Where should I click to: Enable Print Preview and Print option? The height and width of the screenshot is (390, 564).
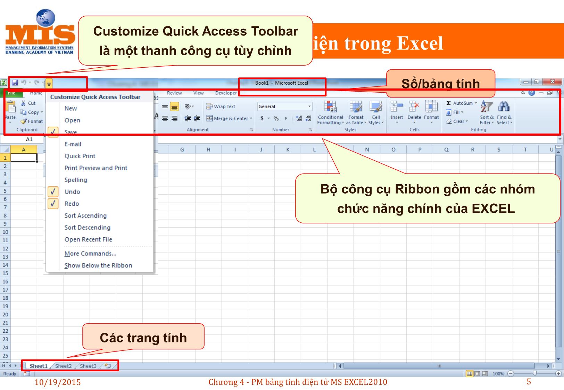point(100,168)
